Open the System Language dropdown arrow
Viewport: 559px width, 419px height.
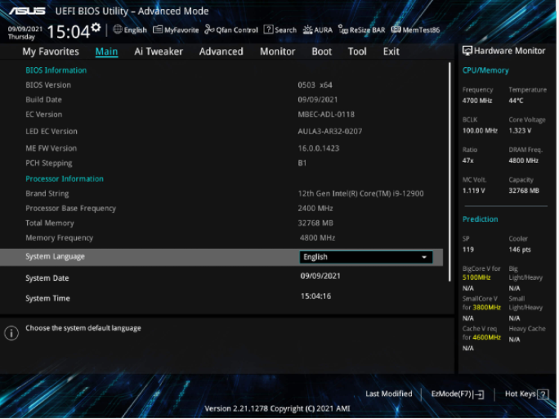(424, 257)
